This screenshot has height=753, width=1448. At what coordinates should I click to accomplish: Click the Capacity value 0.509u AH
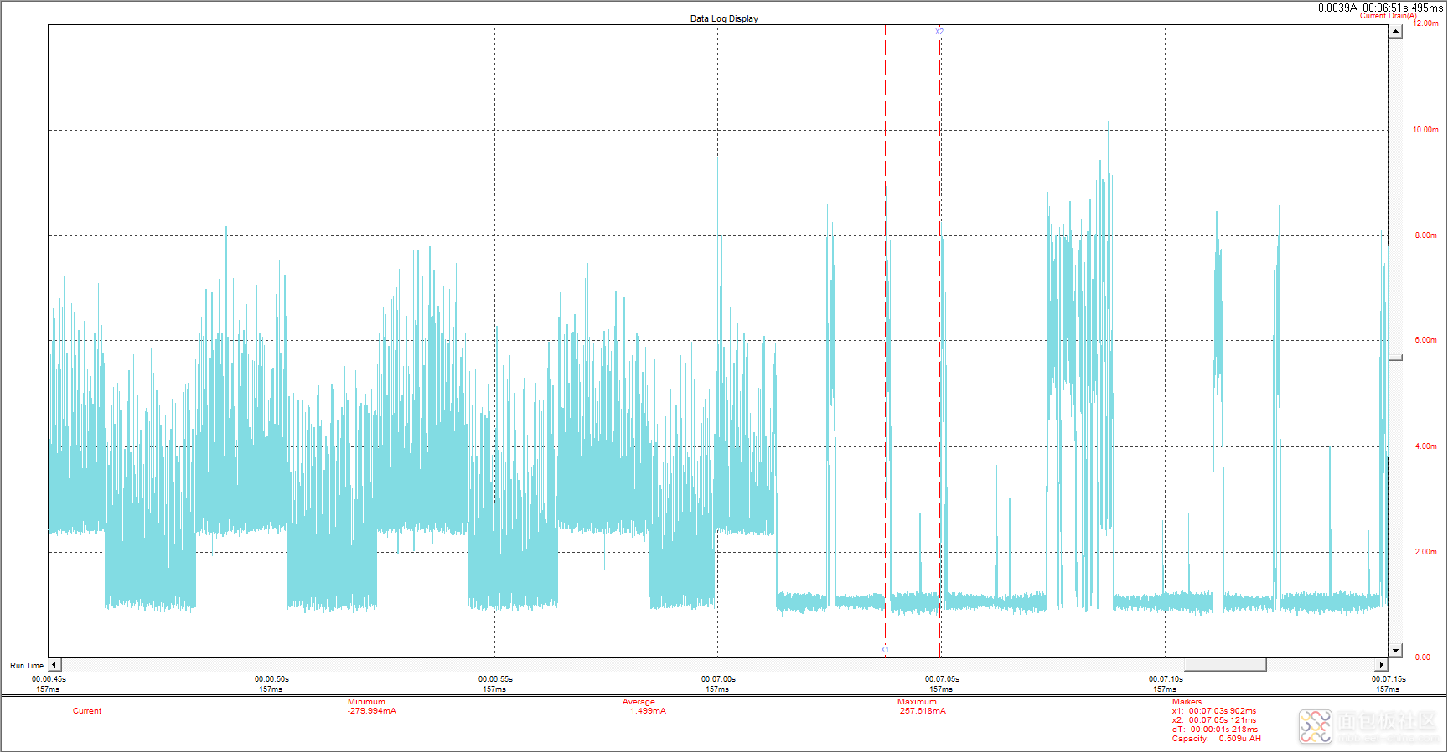point(1240,739)
